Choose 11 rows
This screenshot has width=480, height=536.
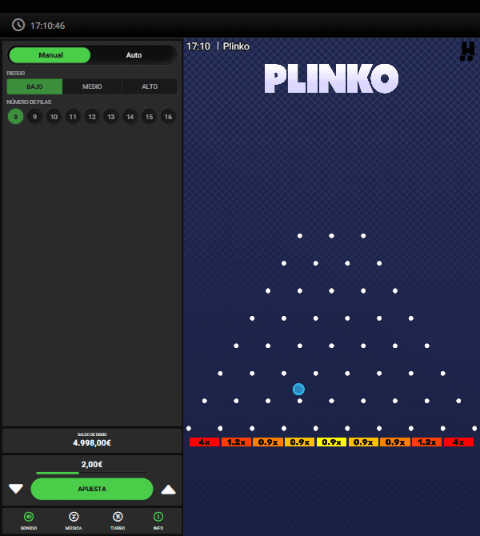[x=73, y=117]
